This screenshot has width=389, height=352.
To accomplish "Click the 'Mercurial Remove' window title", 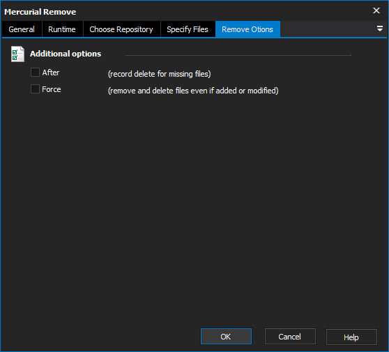I will 40,12.
